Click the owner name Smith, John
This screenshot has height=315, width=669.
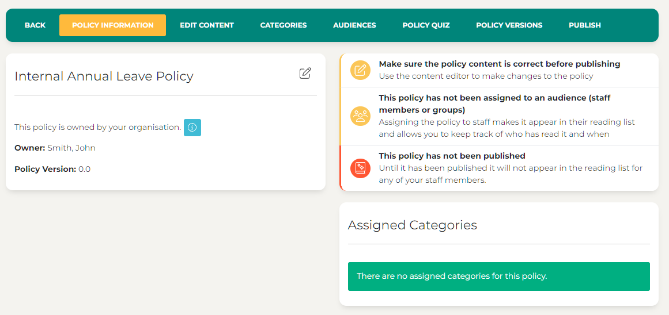71,148
